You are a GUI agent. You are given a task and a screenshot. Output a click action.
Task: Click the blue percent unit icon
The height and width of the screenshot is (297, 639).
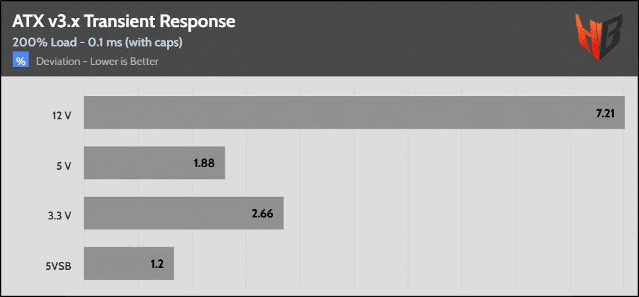21,62
